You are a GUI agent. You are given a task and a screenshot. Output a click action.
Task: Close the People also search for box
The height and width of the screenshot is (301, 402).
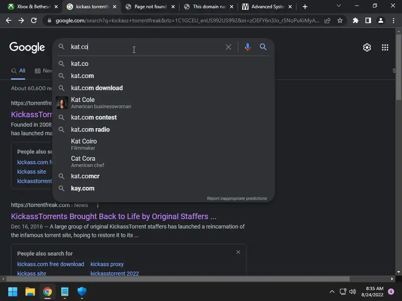coord(238,252)
